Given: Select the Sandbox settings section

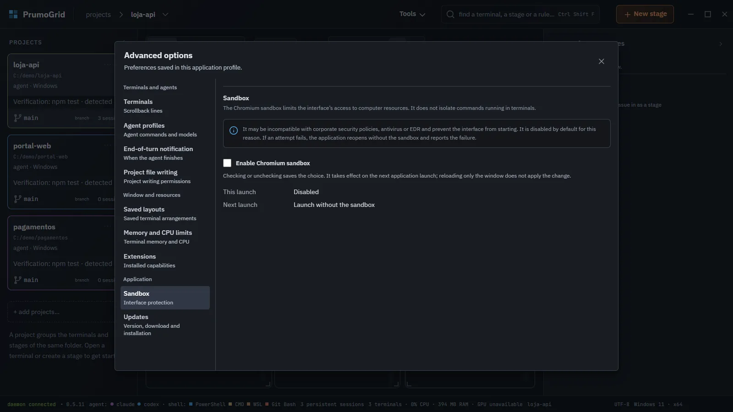Looking at the screenshot, I should (x=165, y=298).
